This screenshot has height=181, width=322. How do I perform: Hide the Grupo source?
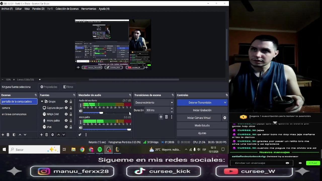pyautogui.click(x=66, y=102)
